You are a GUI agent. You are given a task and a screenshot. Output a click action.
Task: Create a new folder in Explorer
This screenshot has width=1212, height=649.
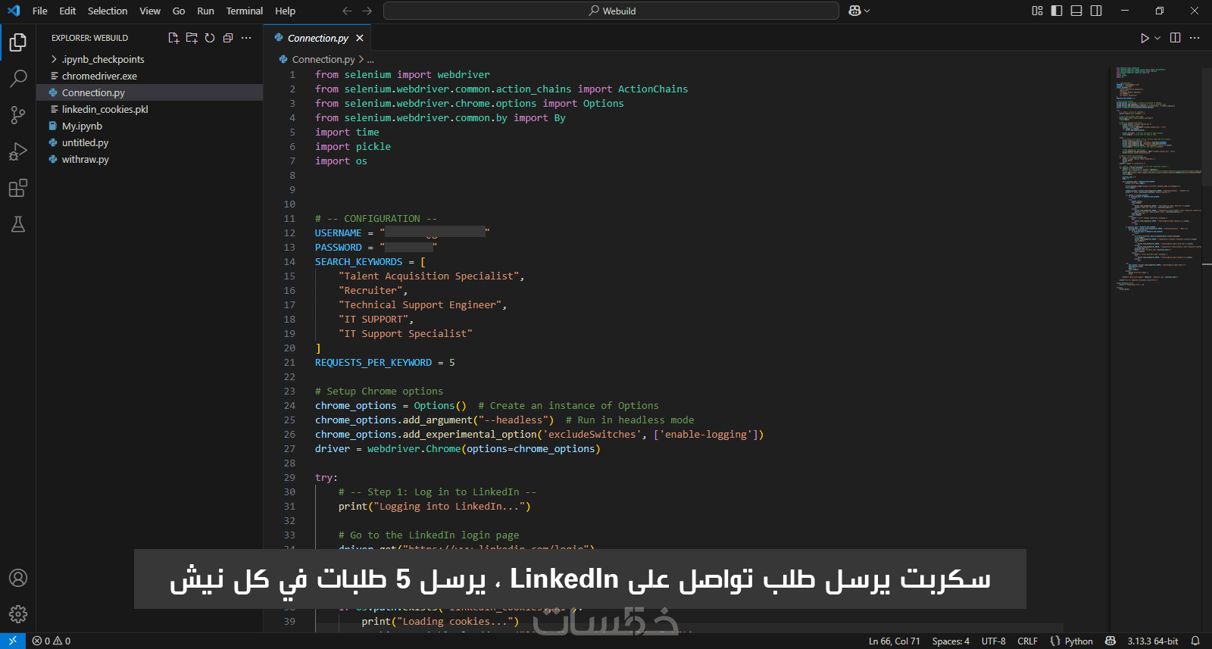click(x=192, y=38)
